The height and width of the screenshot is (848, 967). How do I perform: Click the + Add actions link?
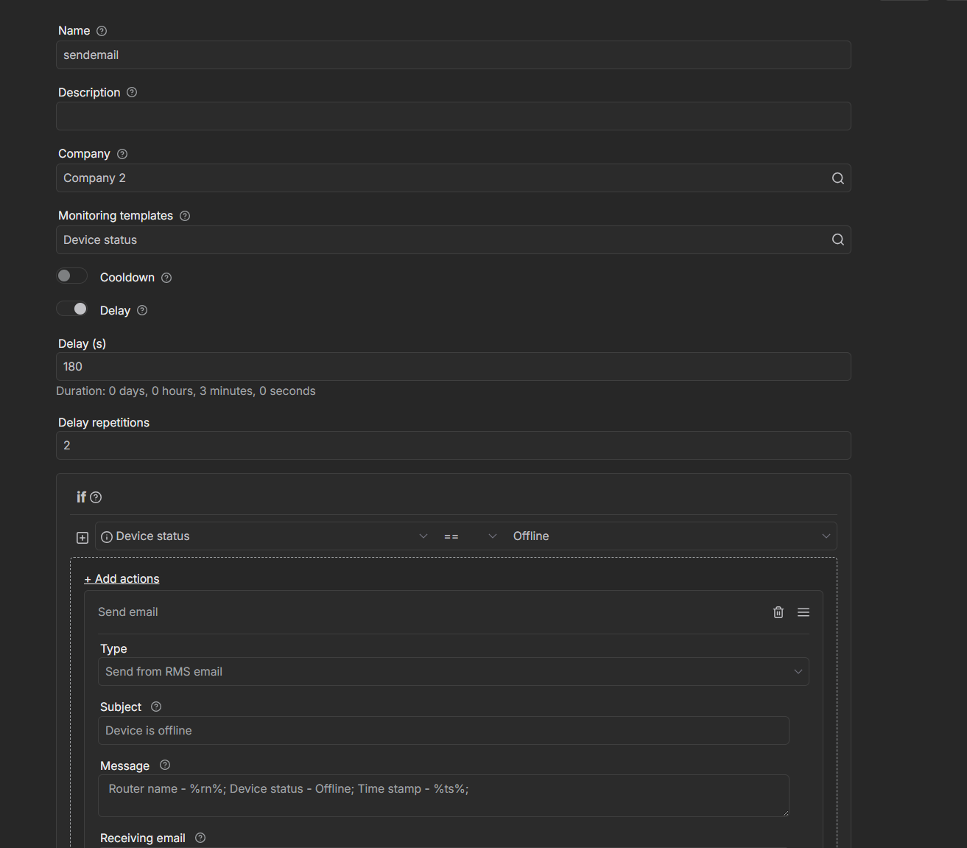[122, 579]
